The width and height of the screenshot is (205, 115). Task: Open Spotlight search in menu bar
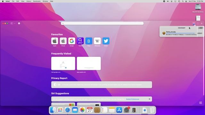(x=183, y=1)
